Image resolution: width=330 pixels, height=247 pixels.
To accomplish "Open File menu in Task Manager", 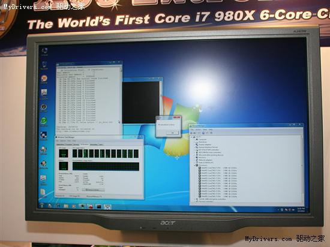I will [x=58, y=141].
